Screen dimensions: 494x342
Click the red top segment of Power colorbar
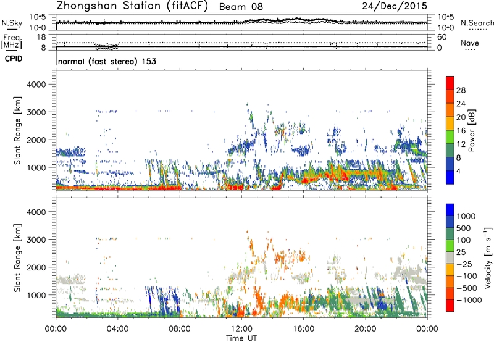[450, 83]
